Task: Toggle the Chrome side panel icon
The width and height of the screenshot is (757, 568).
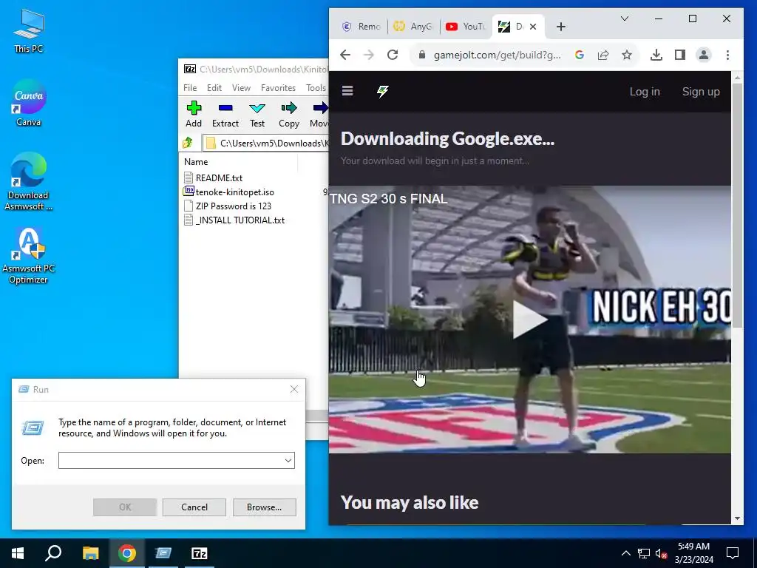Action: [x=680, y=55]
